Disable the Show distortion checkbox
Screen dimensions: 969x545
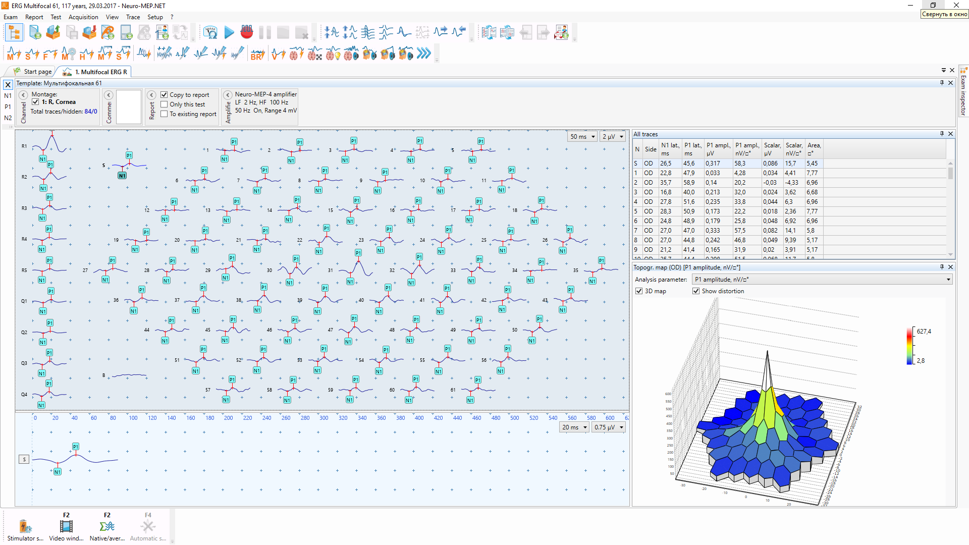[x=696, y=291]
